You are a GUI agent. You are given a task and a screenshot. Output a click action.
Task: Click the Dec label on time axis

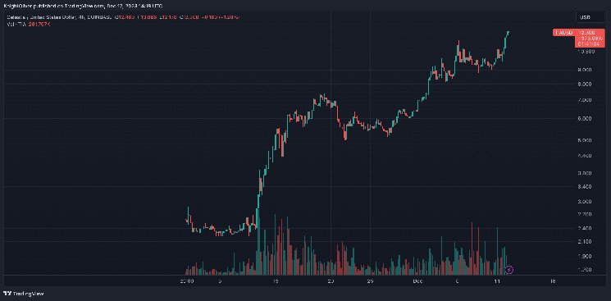(418, 280)
